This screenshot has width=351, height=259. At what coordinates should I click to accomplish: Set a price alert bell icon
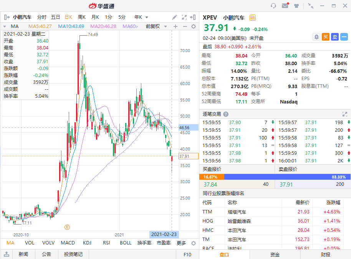[x=316, y=37]
